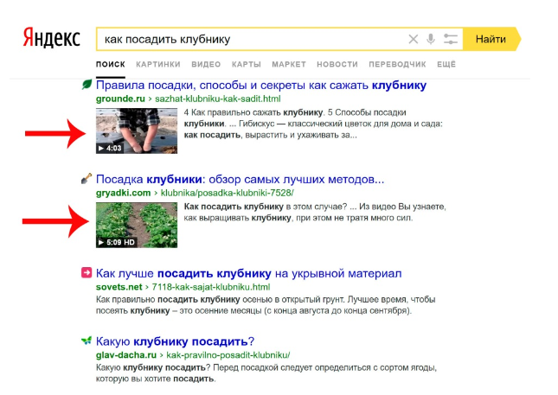This screenshot has width=558, height=395.
Task: Open the Карты tab
Action: [x=247, y=65]
